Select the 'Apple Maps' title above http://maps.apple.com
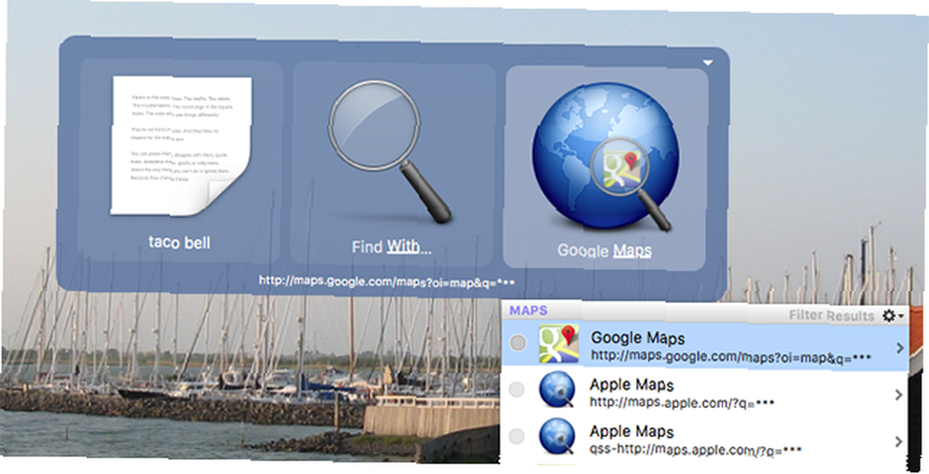929x474 pixels. click(632, 385)
